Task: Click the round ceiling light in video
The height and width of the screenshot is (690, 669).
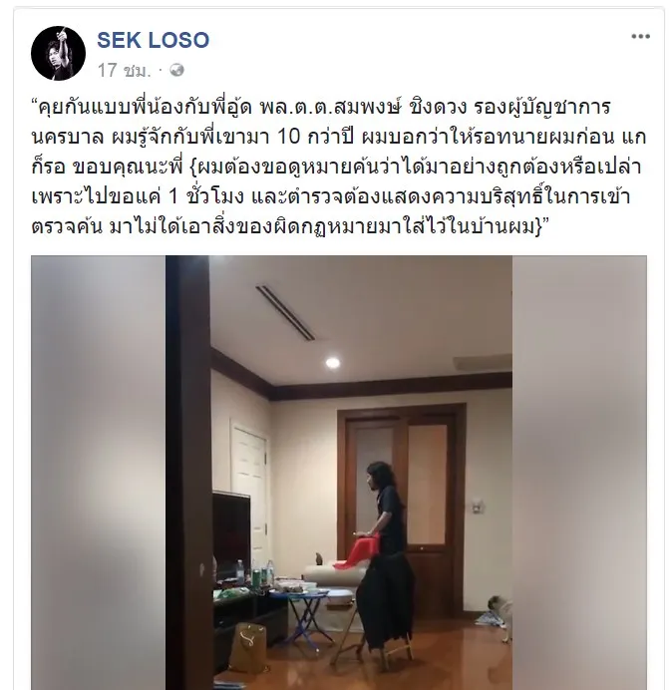Action: 332,363
